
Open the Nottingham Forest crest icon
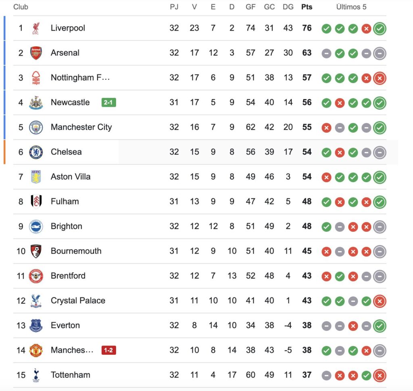pyautogui.click(x=36, y=78)
